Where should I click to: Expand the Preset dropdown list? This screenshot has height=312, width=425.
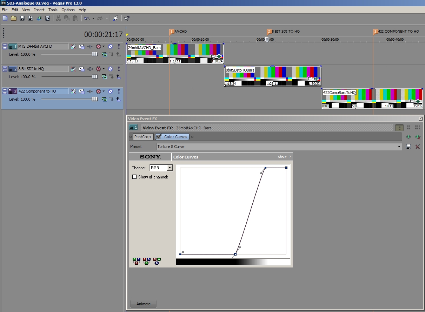point(399,147)
